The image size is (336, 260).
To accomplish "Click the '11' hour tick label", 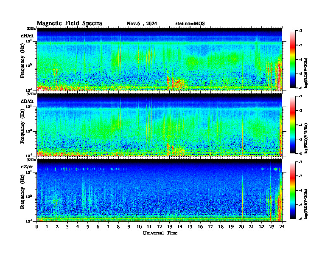I will [x=149, y=226].
